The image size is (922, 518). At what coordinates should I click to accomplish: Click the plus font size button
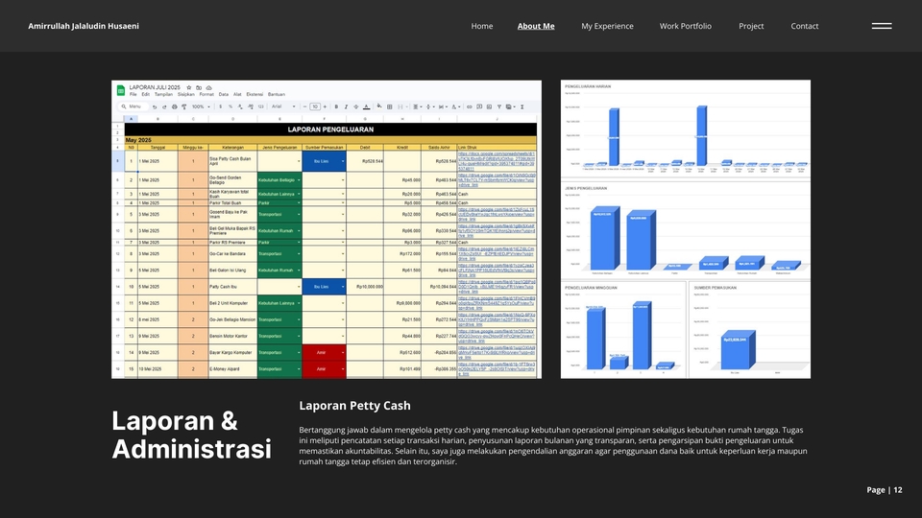325,106
